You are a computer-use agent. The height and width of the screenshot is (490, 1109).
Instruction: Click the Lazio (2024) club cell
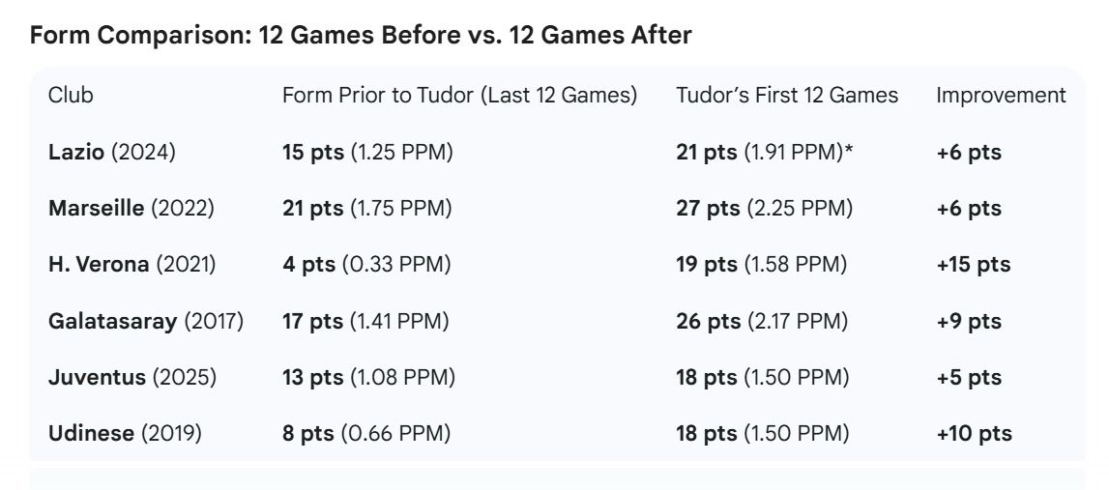[x=112, y=152]
